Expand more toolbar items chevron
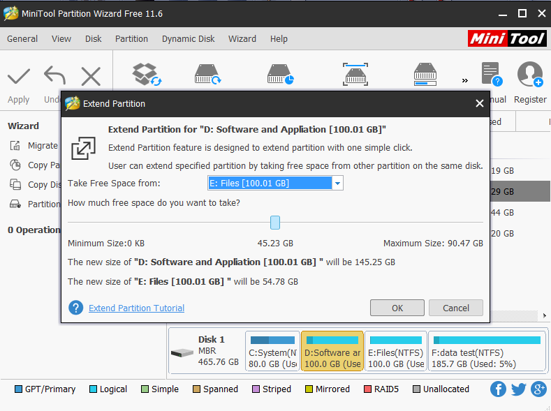Viewport: 551px width, 411px height. (465, 80)
